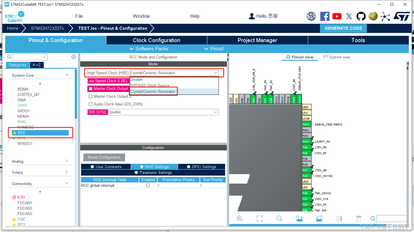Open the Window menu
414x232 pixels.
pyautogui.click(x=141, y=16)
